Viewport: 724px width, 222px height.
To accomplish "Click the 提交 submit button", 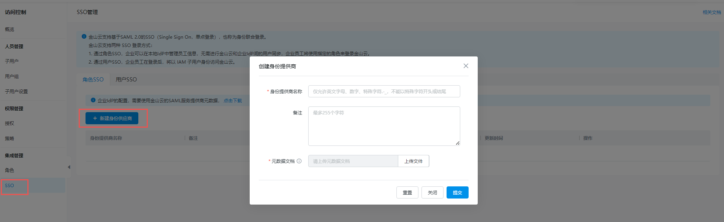I will (x=457, y=192).
